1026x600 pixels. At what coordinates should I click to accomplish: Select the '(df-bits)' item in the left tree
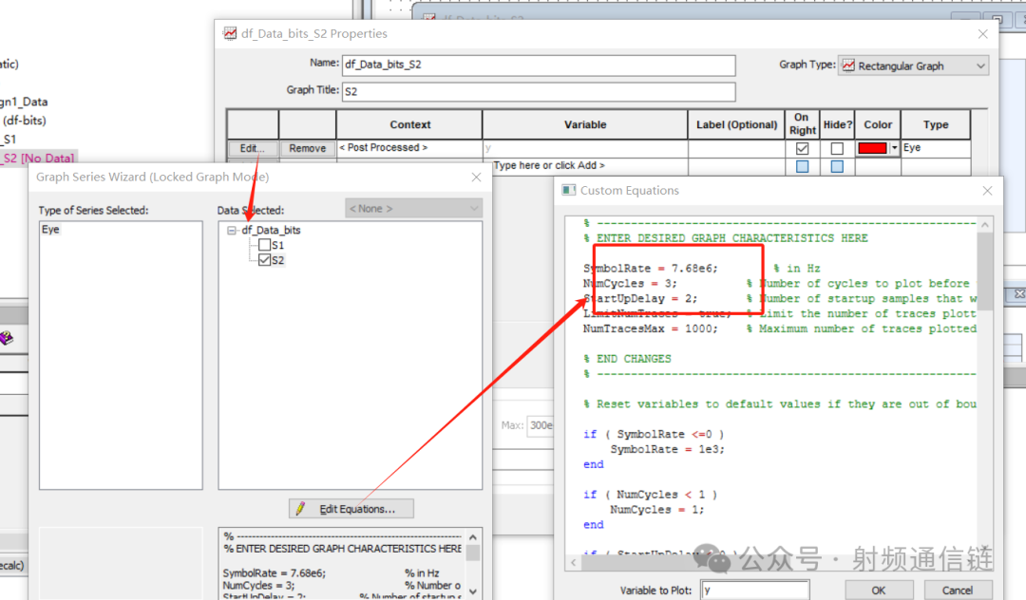coord(24,121)
